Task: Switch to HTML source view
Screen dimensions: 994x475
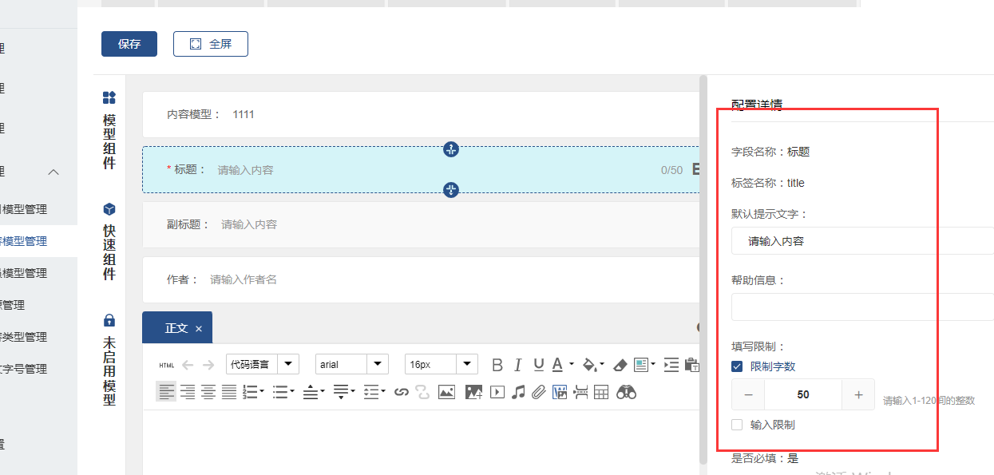Action: click(x=166, y=365)
